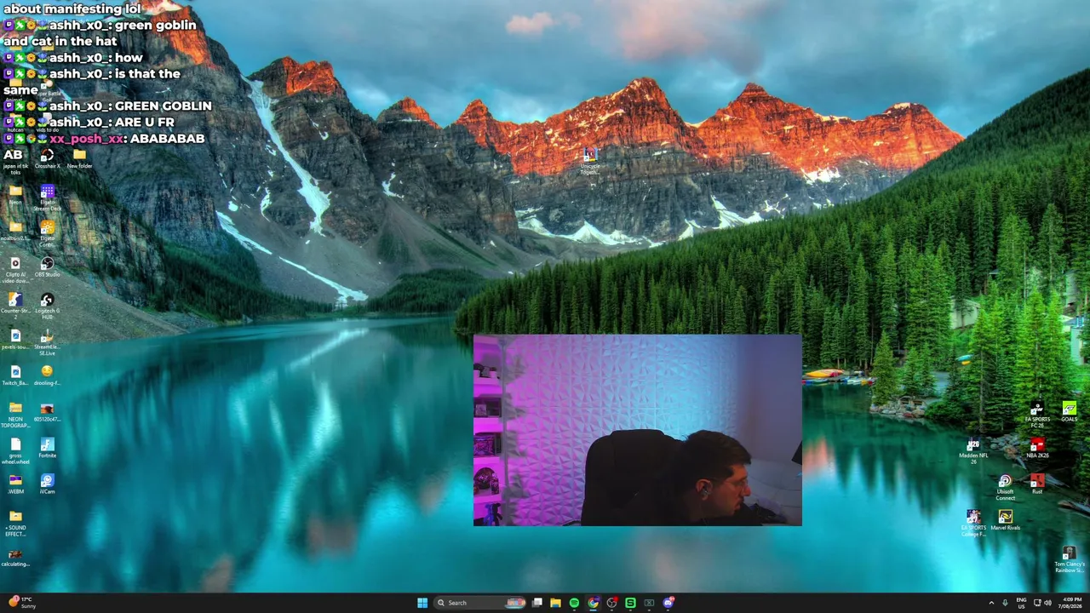
Task: Launch Elgato Stream Deck from the desktop
Action: point(47,198)
